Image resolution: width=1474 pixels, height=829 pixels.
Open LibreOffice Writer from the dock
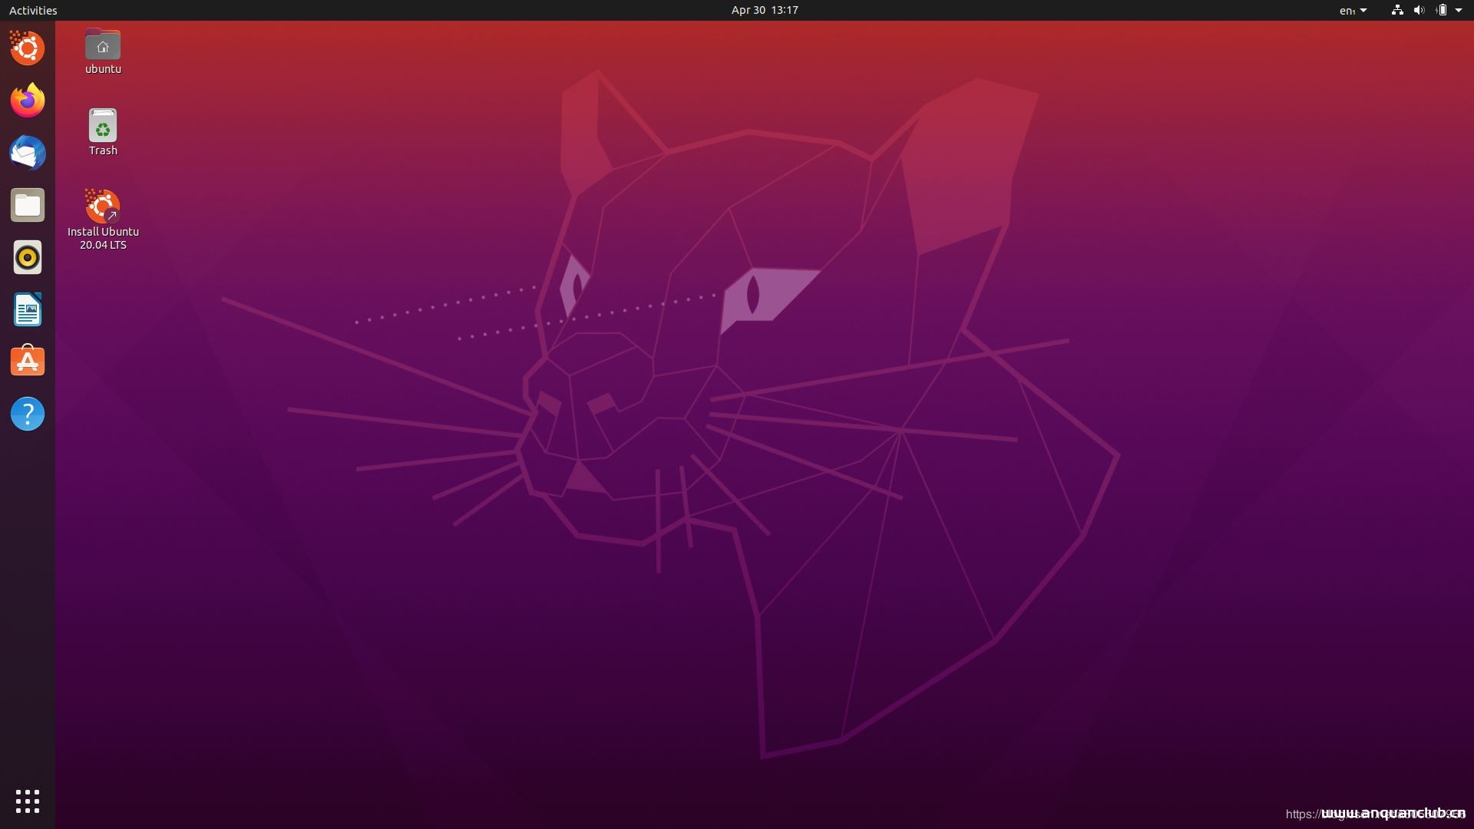pyautogui.click(x=28, y=309)
